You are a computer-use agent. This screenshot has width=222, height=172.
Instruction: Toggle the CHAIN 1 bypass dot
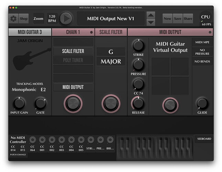point(92,32)
